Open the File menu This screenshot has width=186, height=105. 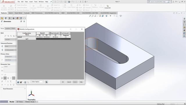pos(19,2)
